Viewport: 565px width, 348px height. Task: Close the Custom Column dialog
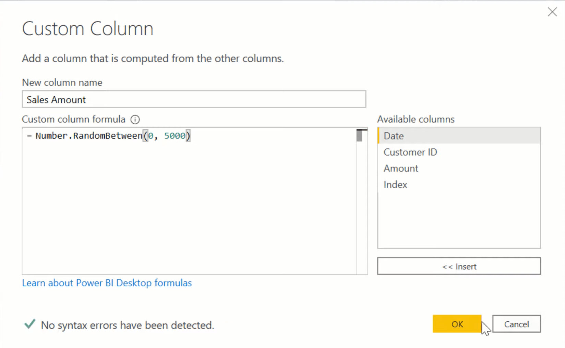[552, 12]
